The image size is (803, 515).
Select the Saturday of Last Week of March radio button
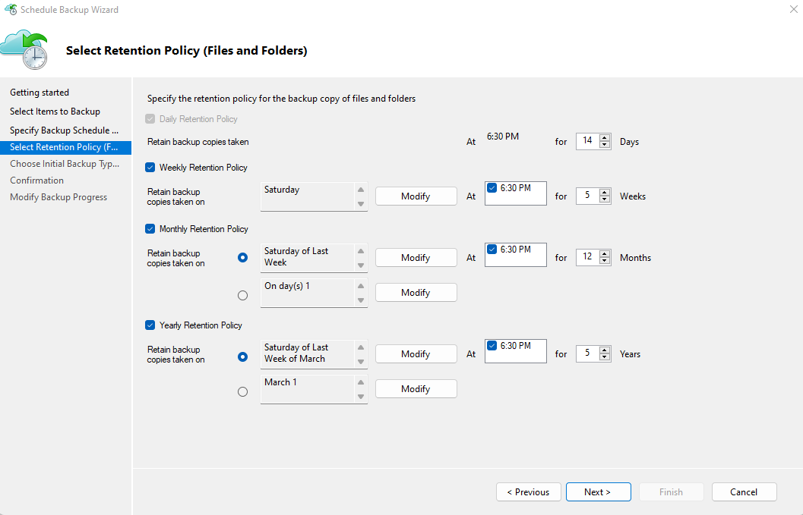243,356
